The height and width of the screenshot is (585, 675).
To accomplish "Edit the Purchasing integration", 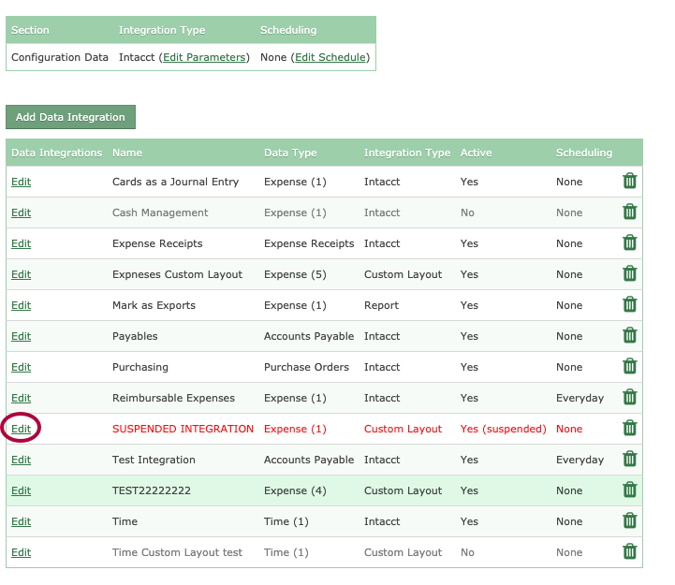I will (22, 367).
